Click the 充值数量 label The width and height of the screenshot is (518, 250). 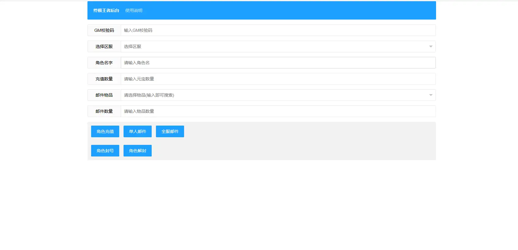[104, 79]
